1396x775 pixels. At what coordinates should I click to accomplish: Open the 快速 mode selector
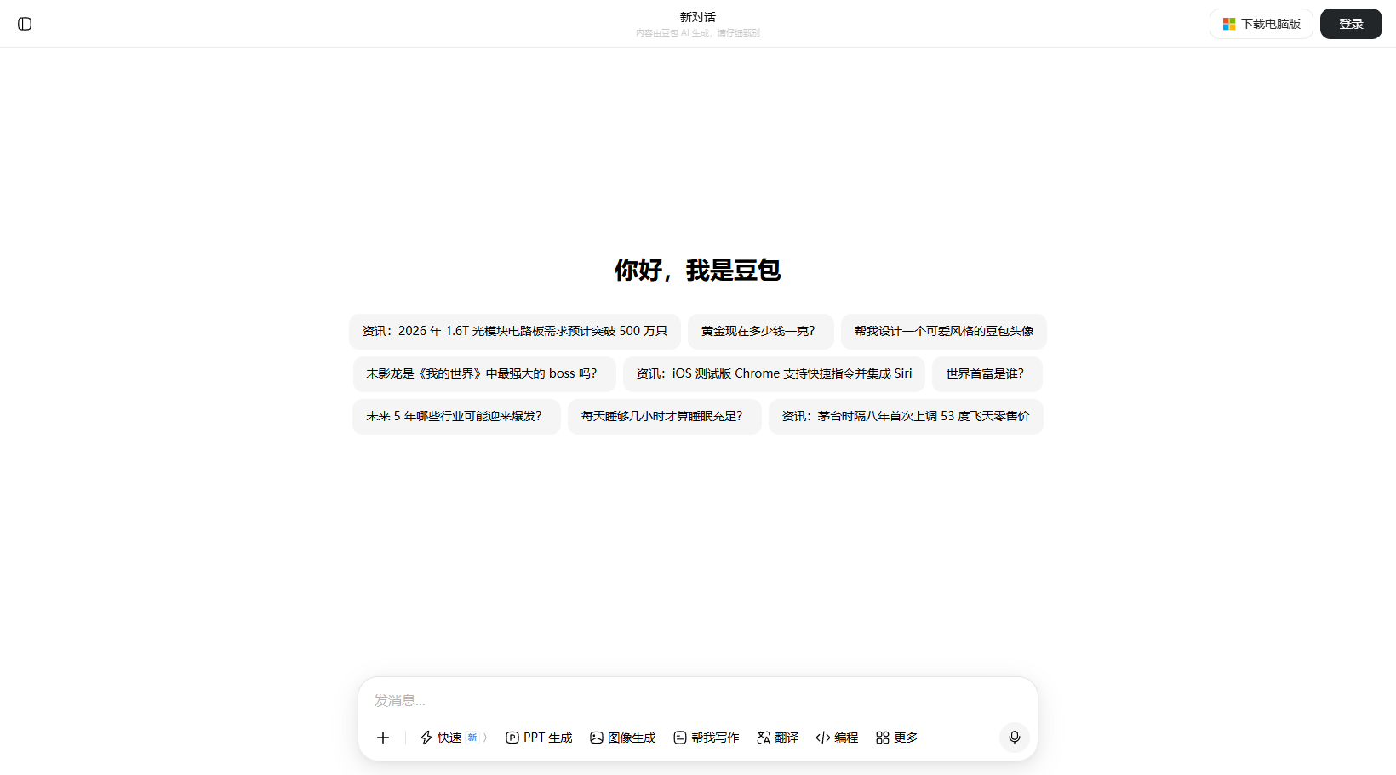pyautogui.click(x=454, y=738)
